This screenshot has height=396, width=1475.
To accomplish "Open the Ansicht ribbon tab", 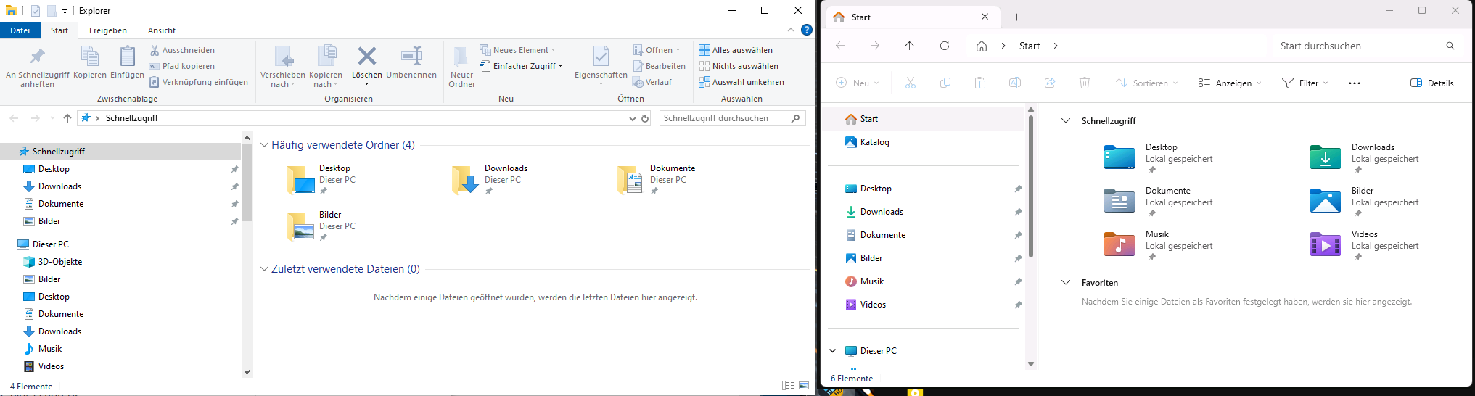I will pos(162,30).
